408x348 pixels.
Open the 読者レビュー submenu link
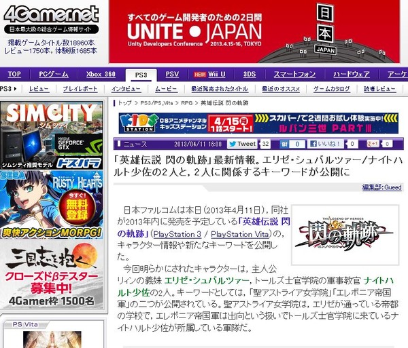coord(379,89)
